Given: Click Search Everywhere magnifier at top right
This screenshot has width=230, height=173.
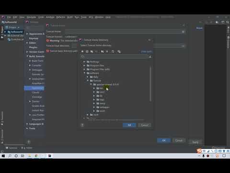Looking at the screenshot, I should [x=228, y=22].
